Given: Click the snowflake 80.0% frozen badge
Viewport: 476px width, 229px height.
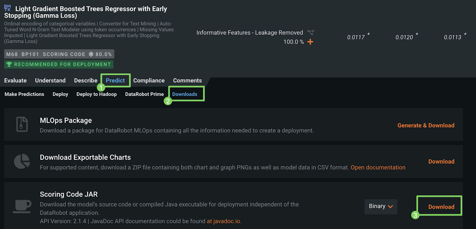Looking at the screenshot, I should click(x=101, y=54).
